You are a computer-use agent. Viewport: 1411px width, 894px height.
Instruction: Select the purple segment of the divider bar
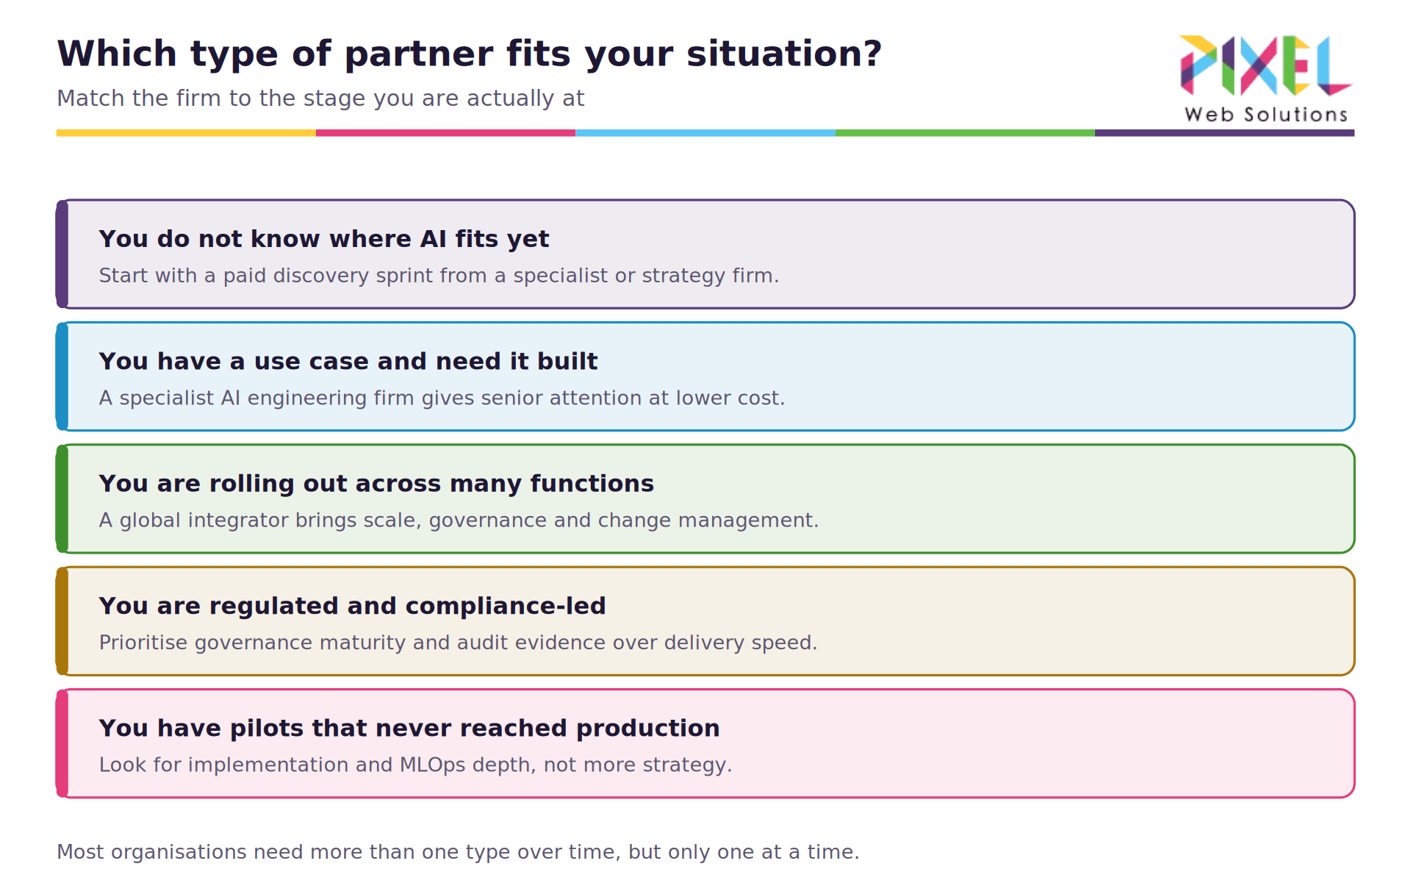[x=1224, y=133]
